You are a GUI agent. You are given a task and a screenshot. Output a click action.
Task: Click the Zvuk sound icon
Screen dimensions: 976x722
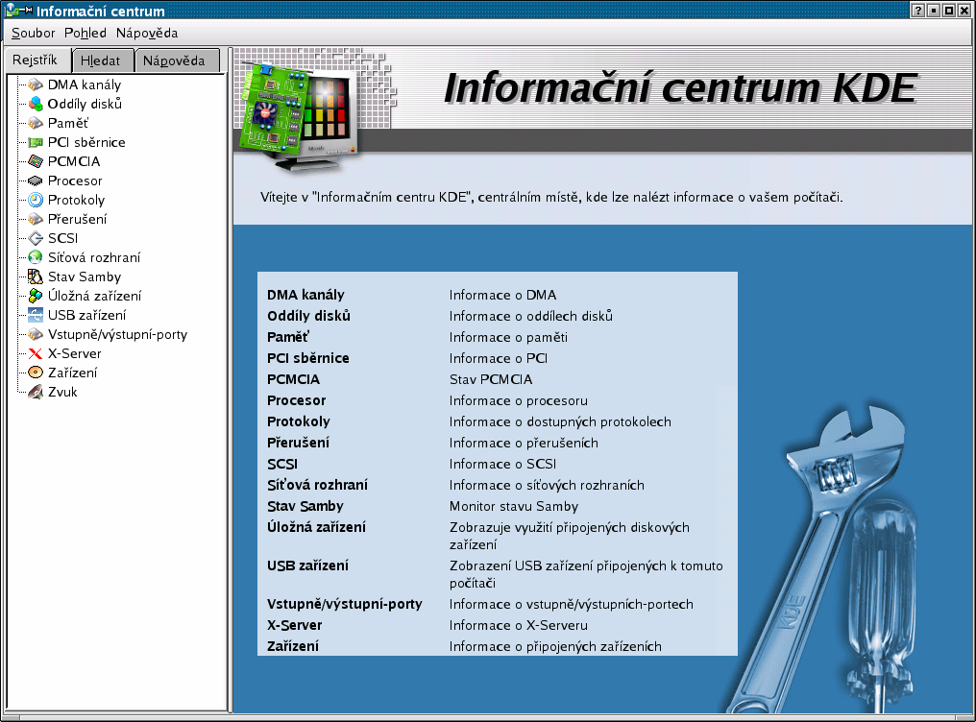click(36, 392)
